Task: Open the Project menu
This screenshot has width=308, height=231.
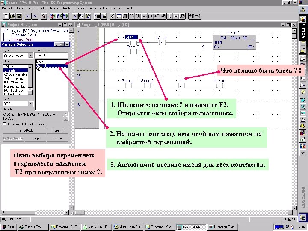Action: 7,9
